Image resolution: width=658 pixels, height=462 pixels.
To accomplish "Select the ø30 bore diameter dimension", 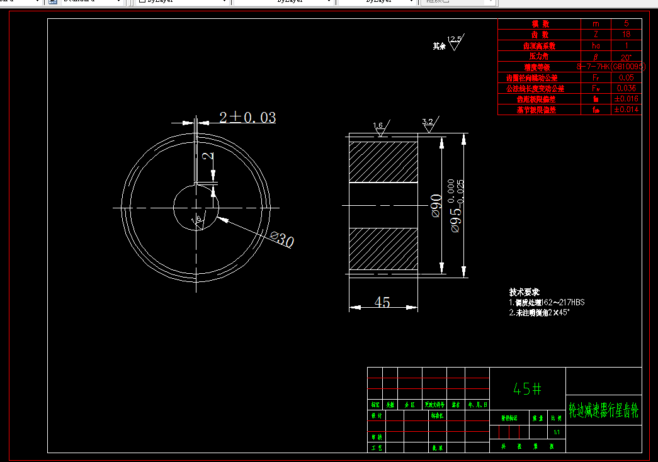I will tap(282, 239).
